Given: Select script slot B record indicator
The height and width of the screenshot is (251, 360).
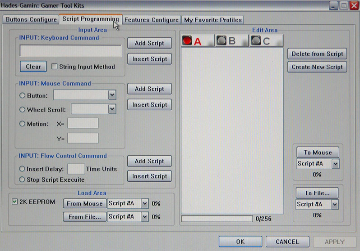Looking at the screenshot, I should 222,40.
